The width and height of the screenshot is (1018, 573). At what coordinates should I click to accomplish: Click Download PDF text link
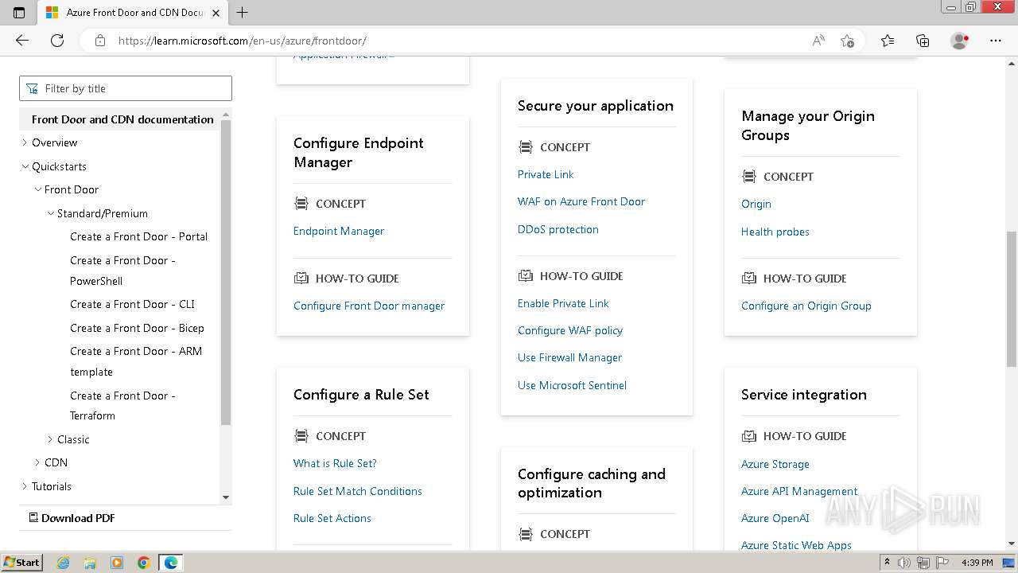tap(78, 518)
